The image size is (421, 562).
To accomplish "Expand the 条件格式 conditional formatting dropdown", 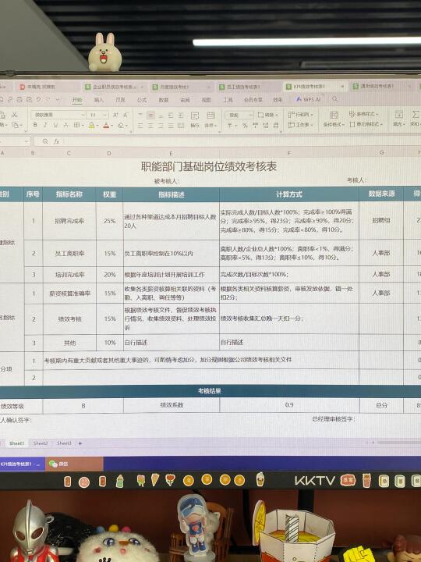I will (334, 124).
